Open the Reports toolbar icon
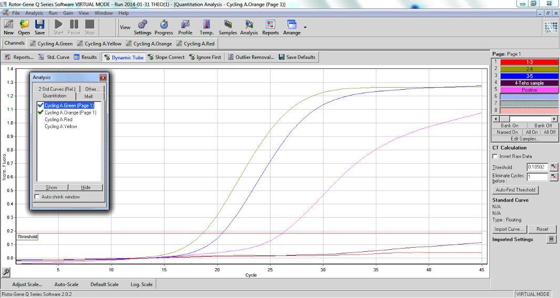The image size is (560, 298). 271,27
